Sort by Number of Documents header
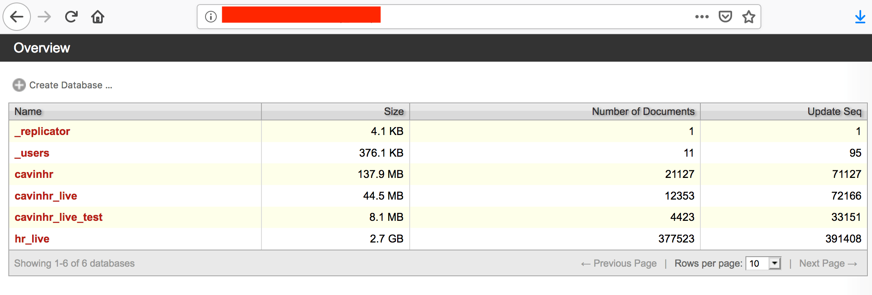Screen dimensions: 872x295 point(643,112)
